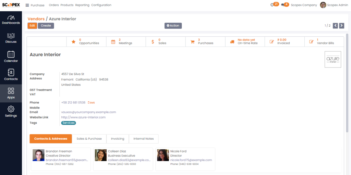Click the Azure Interior logo thumbnail
Screen dimensions: 351x175
(x=333, y=59)
